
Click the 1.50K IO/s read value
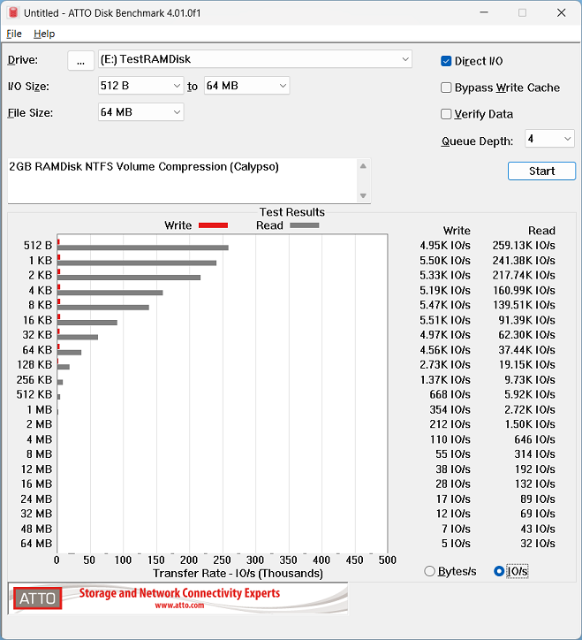[x=530, y=424]
